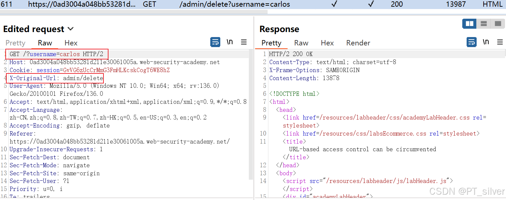Viewport: 506px width, 200px height.
Task: Click the DOCTYPE html line in response
Action: point(294,94)
